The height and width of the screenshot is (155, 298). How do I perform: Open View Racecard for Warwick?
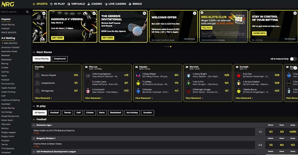(194, 98)
